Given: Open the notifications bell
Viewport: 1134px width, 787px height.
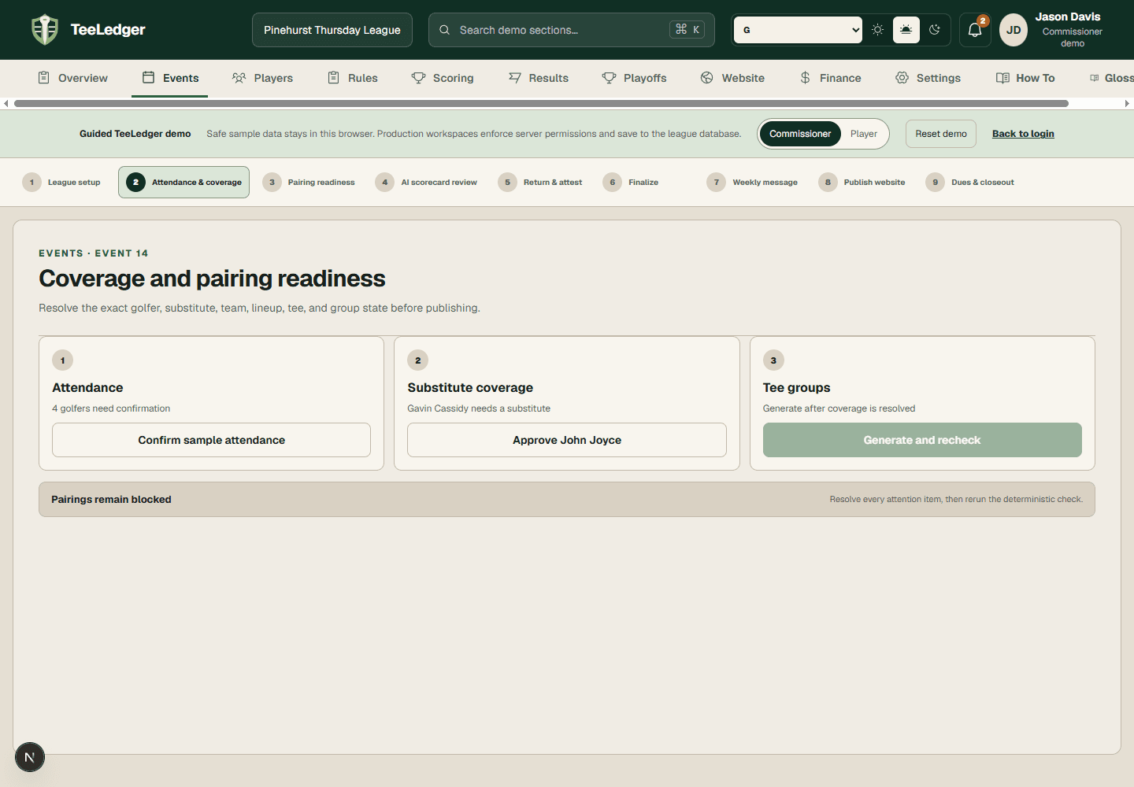Looking at the screenshot, I should click(975, 30).
